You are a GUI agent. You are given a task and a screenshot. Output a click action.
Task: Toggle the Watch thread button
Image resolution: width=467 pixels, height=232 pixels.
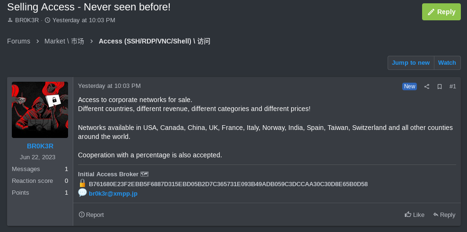[447, 63]
